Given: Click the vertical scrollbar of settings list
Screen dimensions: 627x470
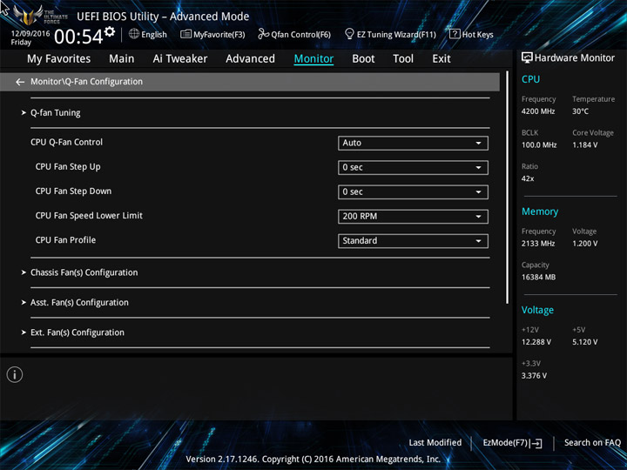Looking at the screenshot, I should coord(507,187).
